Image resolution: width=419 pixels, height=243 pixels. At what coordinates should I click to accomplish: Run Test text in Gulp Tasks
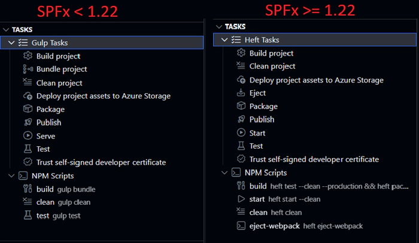pyautogui.click(x=43, y=149)
